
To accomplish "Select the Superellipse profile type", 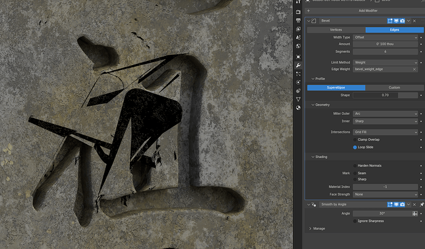I will tap(336, 88).
